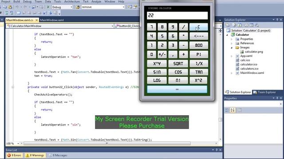The image size is (284, 159).
Task: Open the Build menu
Action: [16, 2]
